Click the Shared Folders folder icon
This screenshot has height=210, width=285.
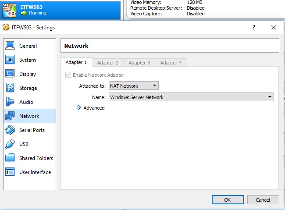(x=10, y=158)
